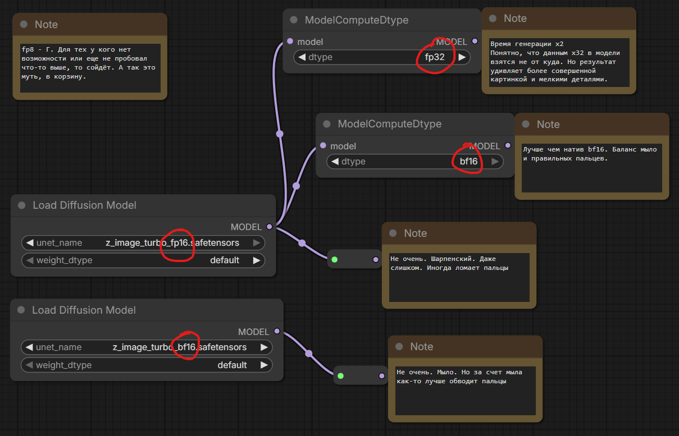
Task: Click output port of the lower reroute node
Action: tap(381, 376)
